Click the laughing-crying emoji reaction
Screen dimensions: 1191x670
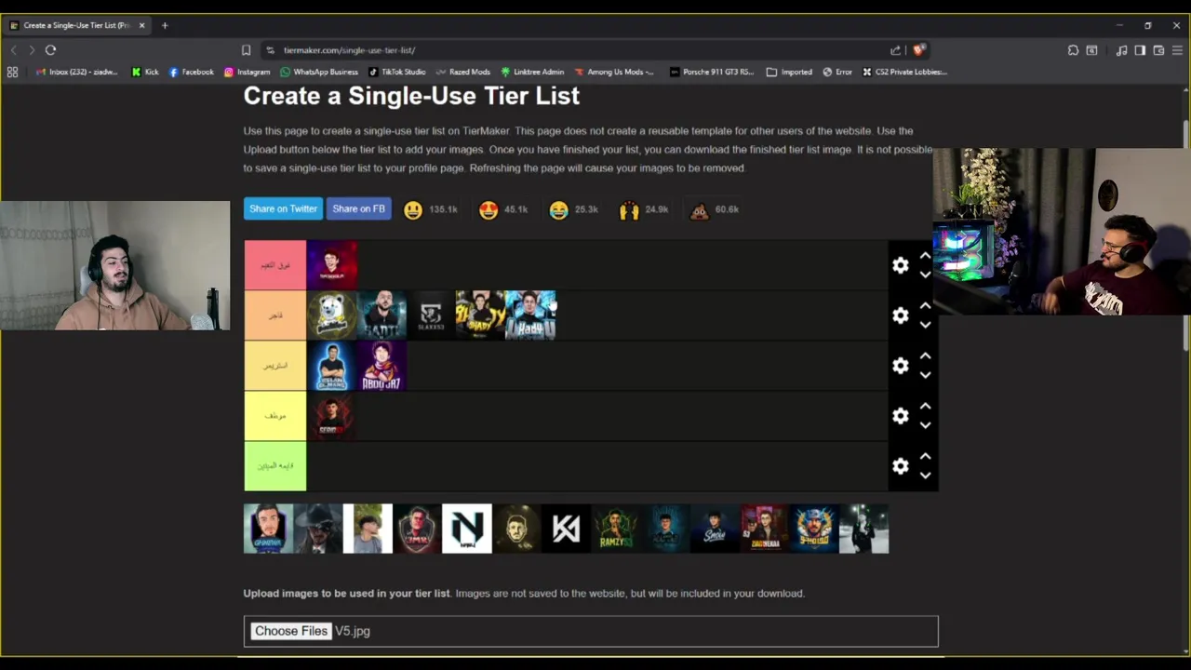click(x=558, y=210)
